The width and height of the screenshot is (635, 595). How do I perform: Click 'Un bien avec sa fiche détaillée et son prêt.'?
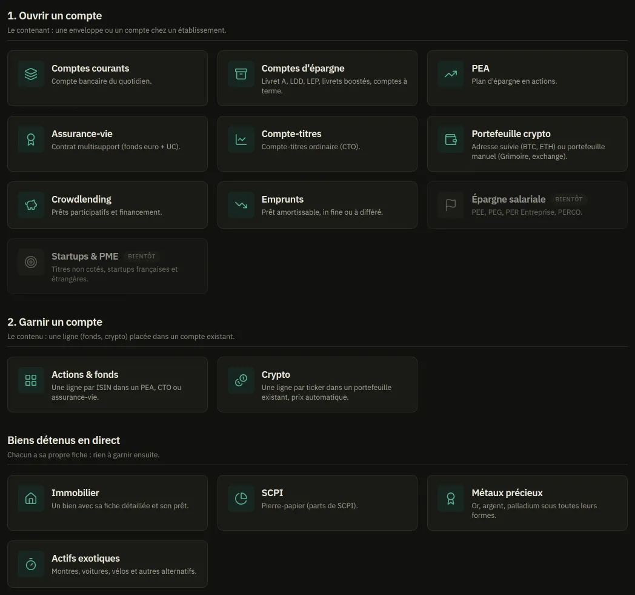(120, 506)
